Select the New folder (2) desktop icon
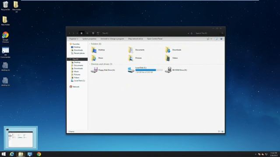 click(x=17, y=7)
